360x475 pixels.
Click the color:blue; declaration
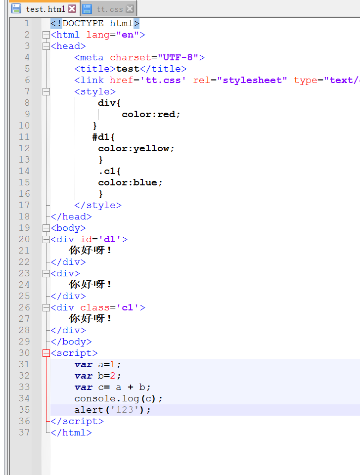click(x=131, y=183)
